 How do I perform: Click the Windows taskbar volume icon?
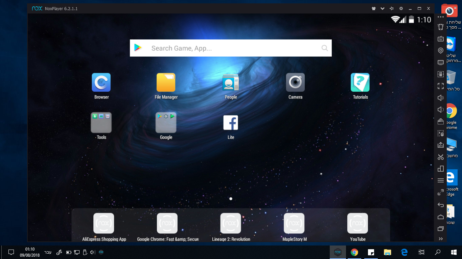tap(93, 252)
